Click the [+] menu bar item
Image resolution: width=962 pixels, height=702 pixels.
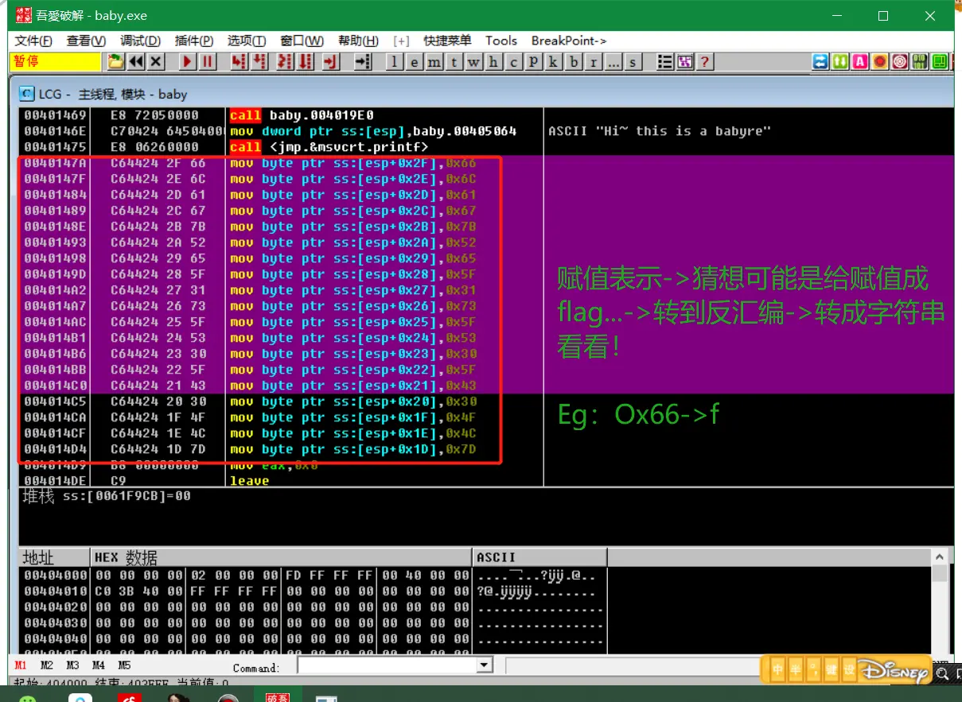401,41
